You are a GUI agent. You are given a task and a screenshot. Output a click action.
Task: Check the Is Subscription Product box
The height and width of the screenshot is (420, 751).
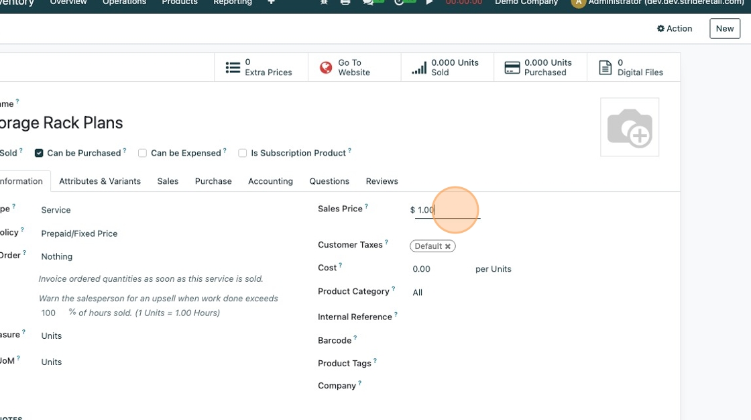point(243,153)
